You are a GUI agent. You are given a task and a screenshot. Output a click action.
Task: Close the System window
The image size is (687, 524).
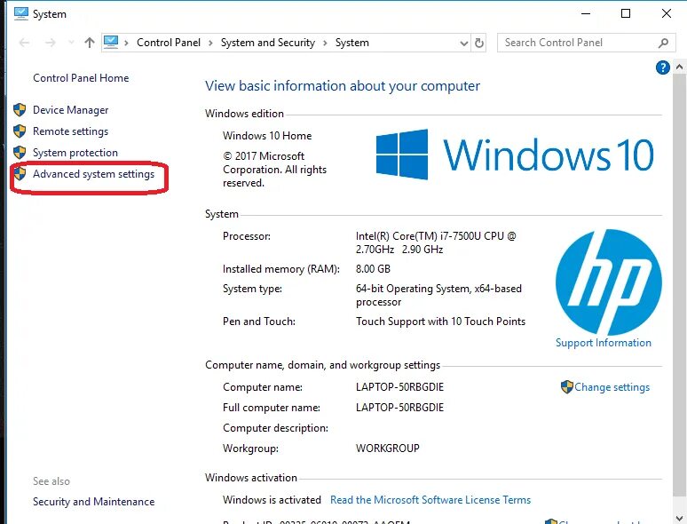tap(667, 13)
